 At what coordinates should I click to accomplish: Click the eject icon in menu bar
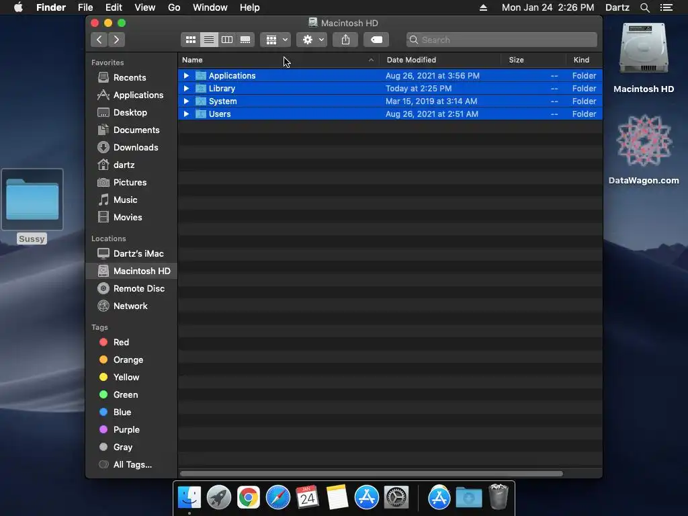point(483,7)
